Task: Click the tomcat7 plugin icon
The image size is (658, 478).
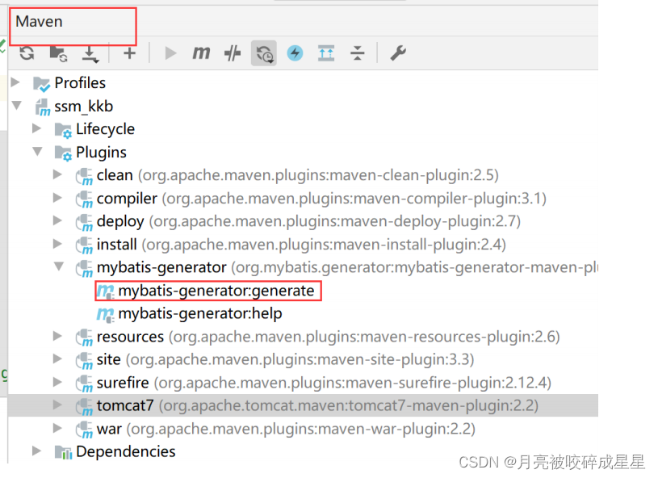Action: [x=84, y=407]
